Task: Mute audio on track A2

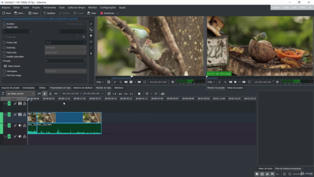Action: point(20,137)
